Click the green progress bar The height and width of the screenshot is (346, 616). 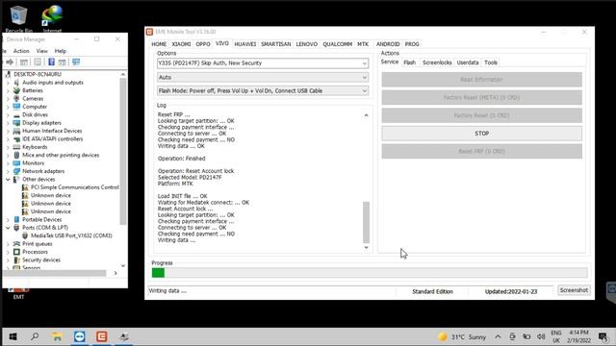[158, 273]
